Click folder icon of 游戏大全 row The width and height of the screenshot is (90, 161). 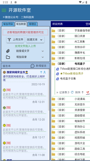[53, 143]
